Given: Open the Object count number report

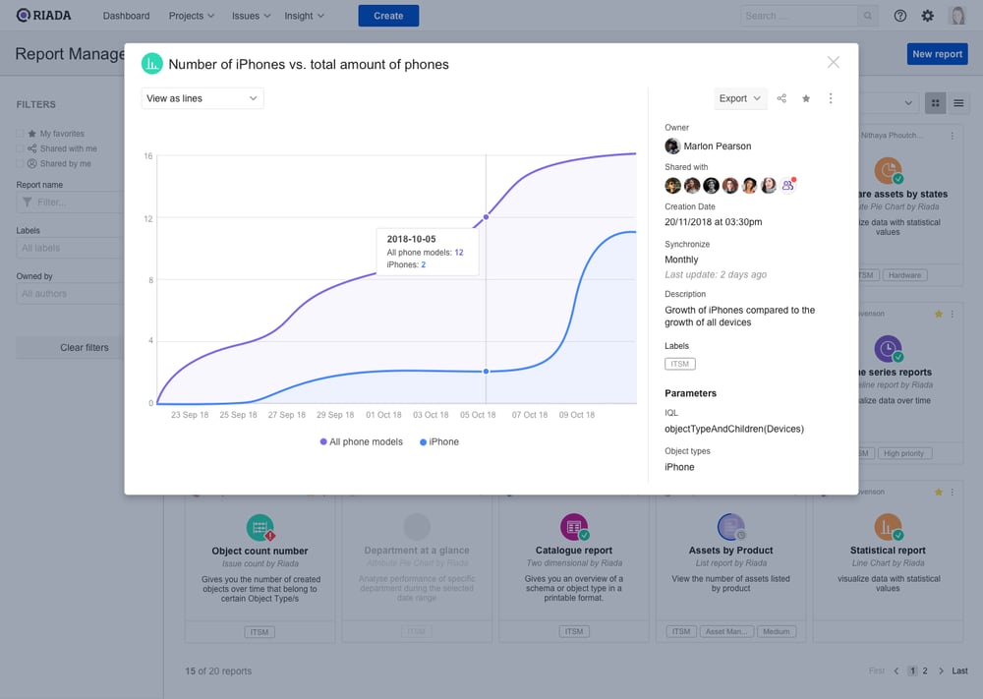Looking at the screenshot, I should click(260, 552).
